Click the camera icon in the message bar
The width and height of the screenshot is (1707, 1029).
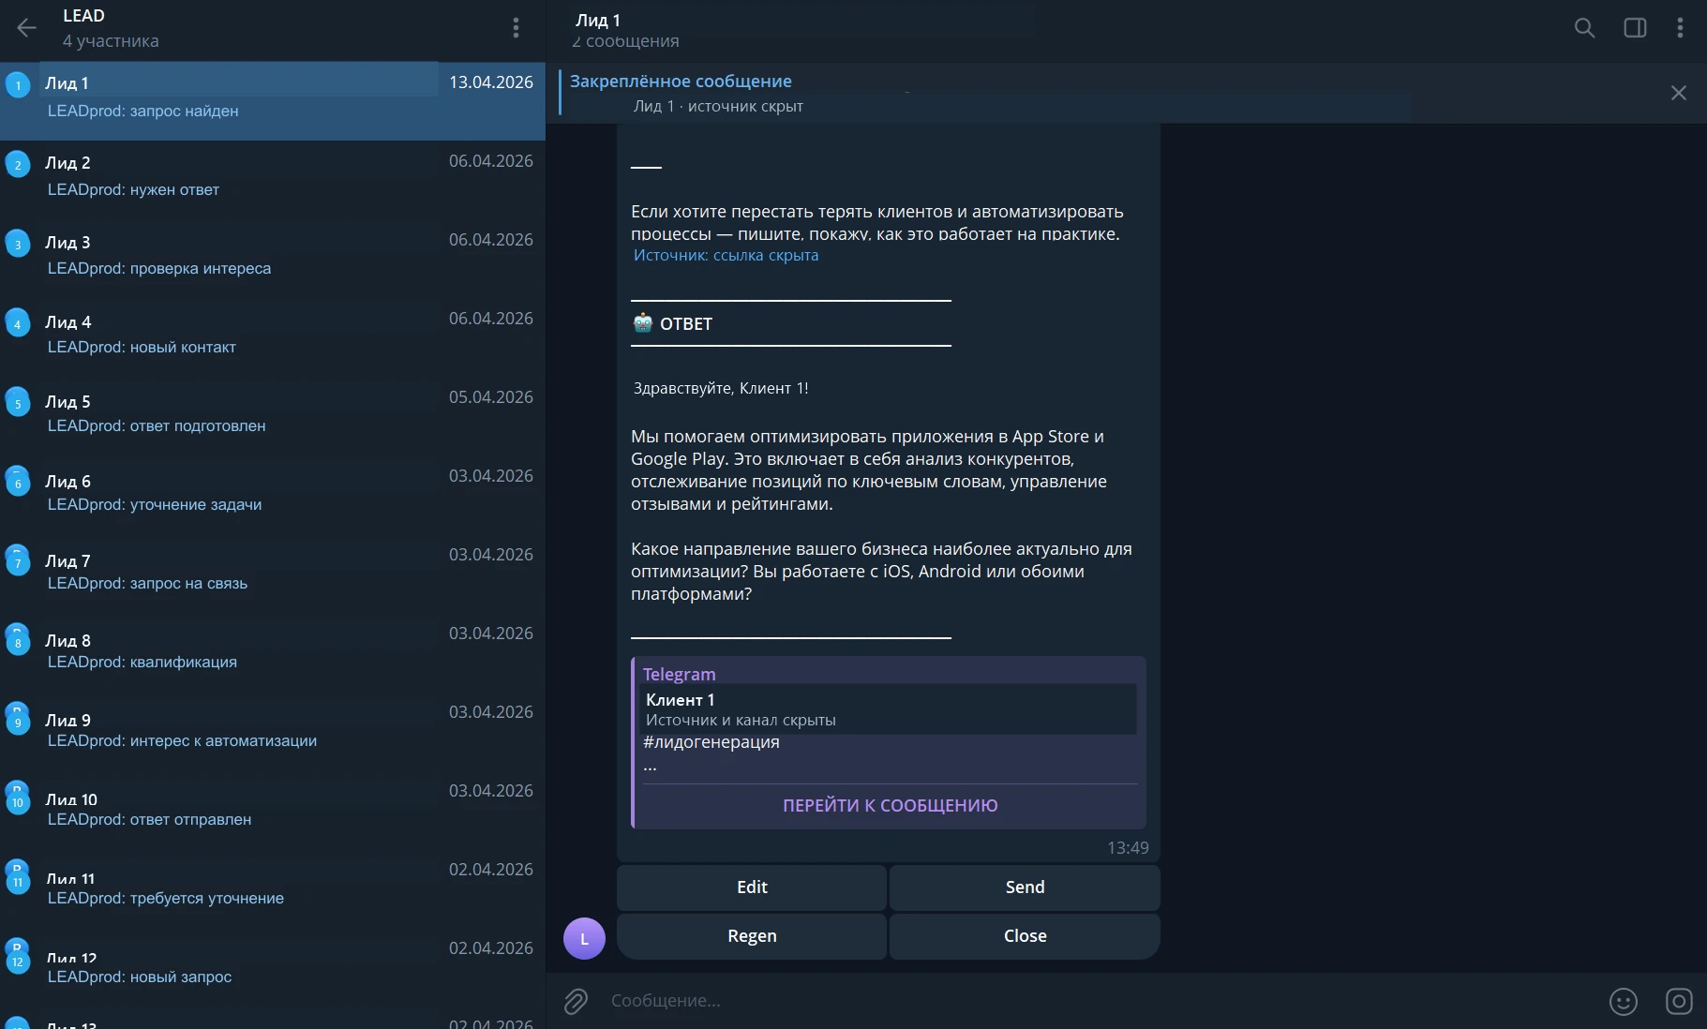point(1679,1002)
